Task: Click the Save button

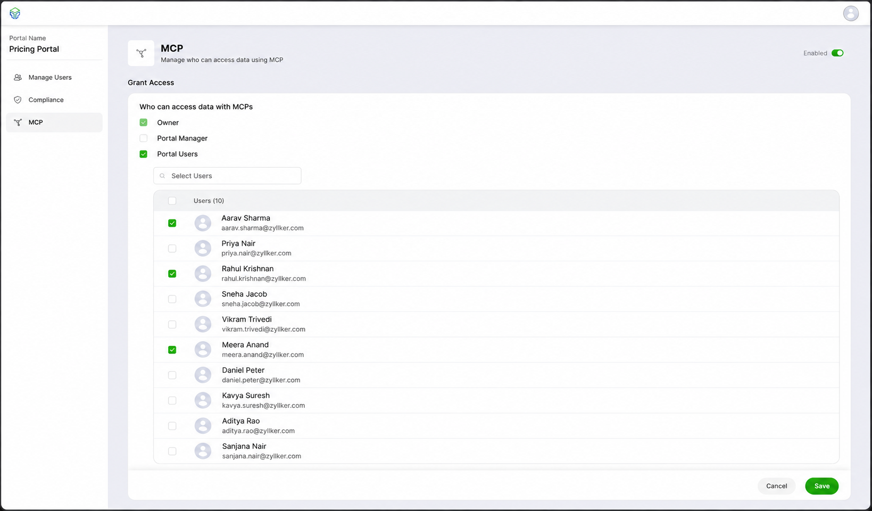Action: pos(821,486)
